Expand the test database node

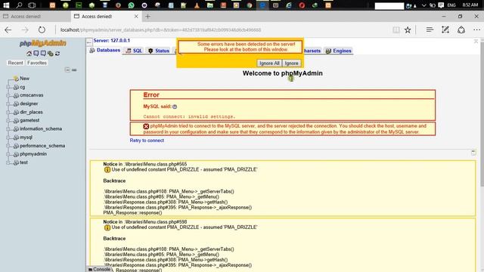click(8, 162)
